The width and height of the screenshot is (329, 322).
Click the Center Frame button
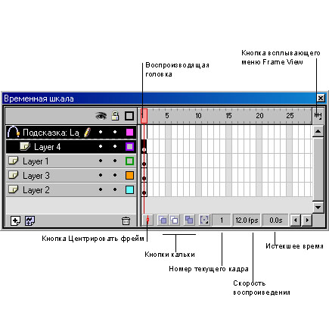(x=147, y=220)
